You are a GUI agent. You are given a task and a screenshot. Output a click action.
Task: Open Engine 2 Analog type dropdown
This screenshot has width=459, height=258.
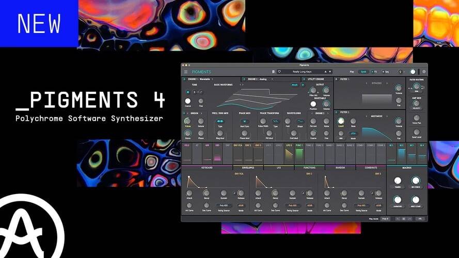click(261, 79)
